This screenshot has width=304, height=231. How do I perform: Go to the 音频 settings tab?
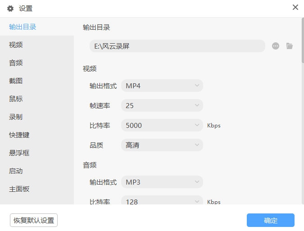click(16, 63)
